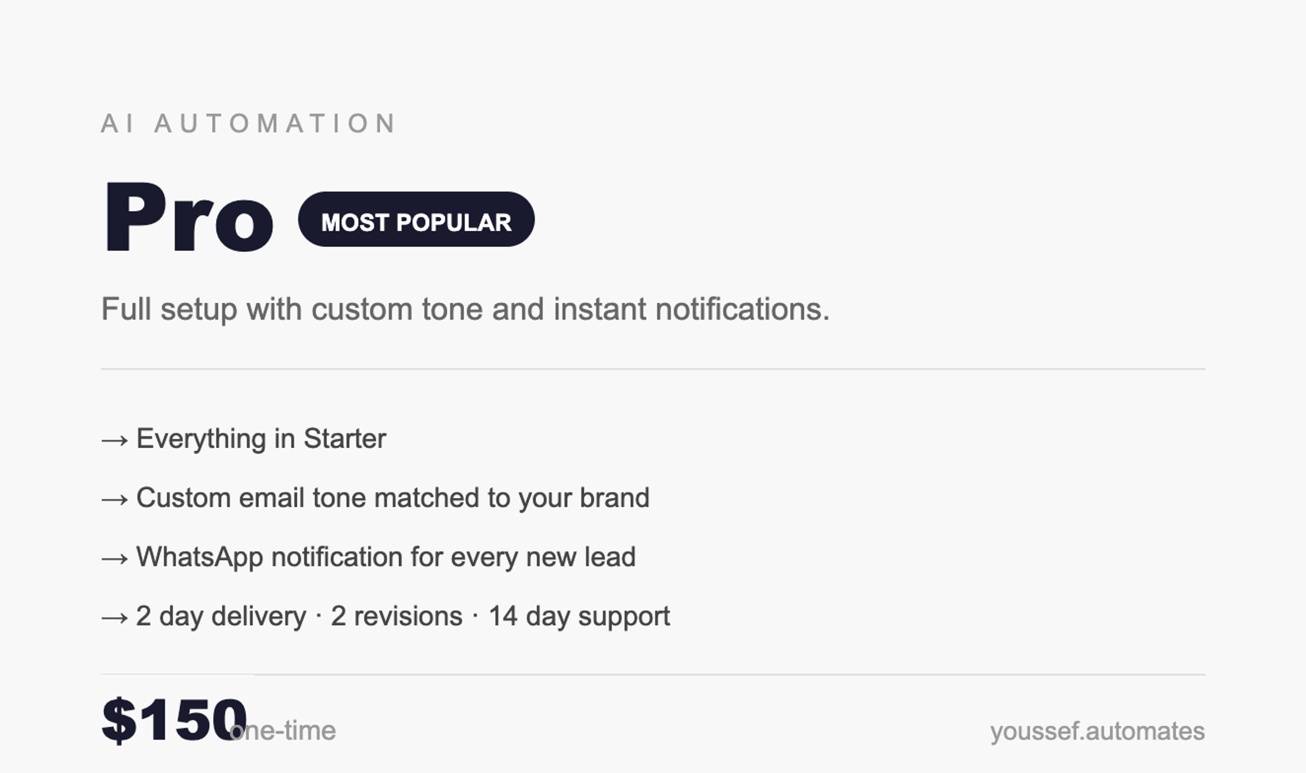Click the arrow before Everything in Starter
Screen dimensions: 1306x773
tap(115, 440)
